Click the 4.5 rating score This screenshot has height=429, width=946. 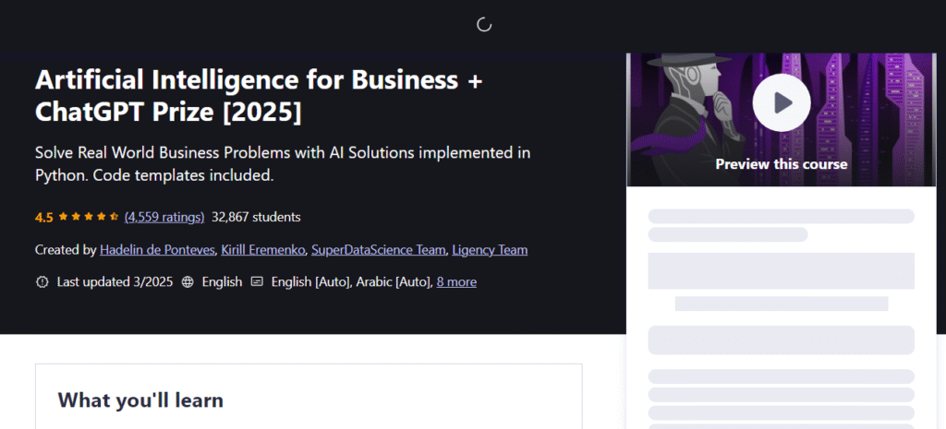[x=44, y=218]
